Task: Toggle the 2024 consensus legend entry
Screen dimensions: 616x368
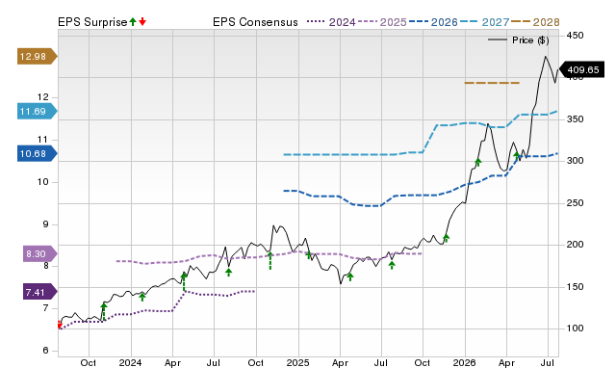Action: [x=331, y=22]
